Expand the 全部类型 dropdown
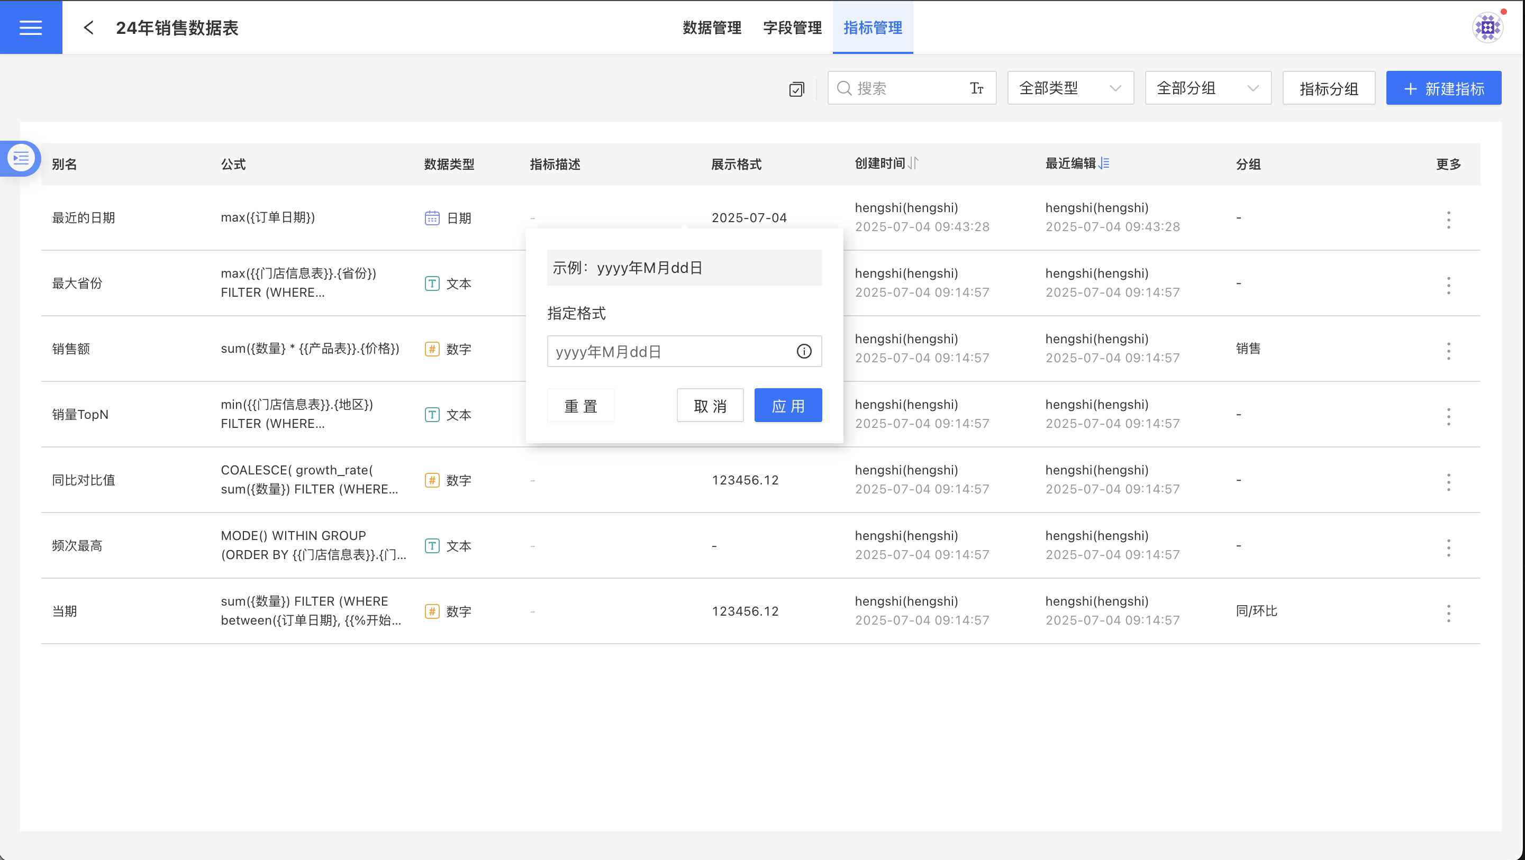 click(1070, 88)
